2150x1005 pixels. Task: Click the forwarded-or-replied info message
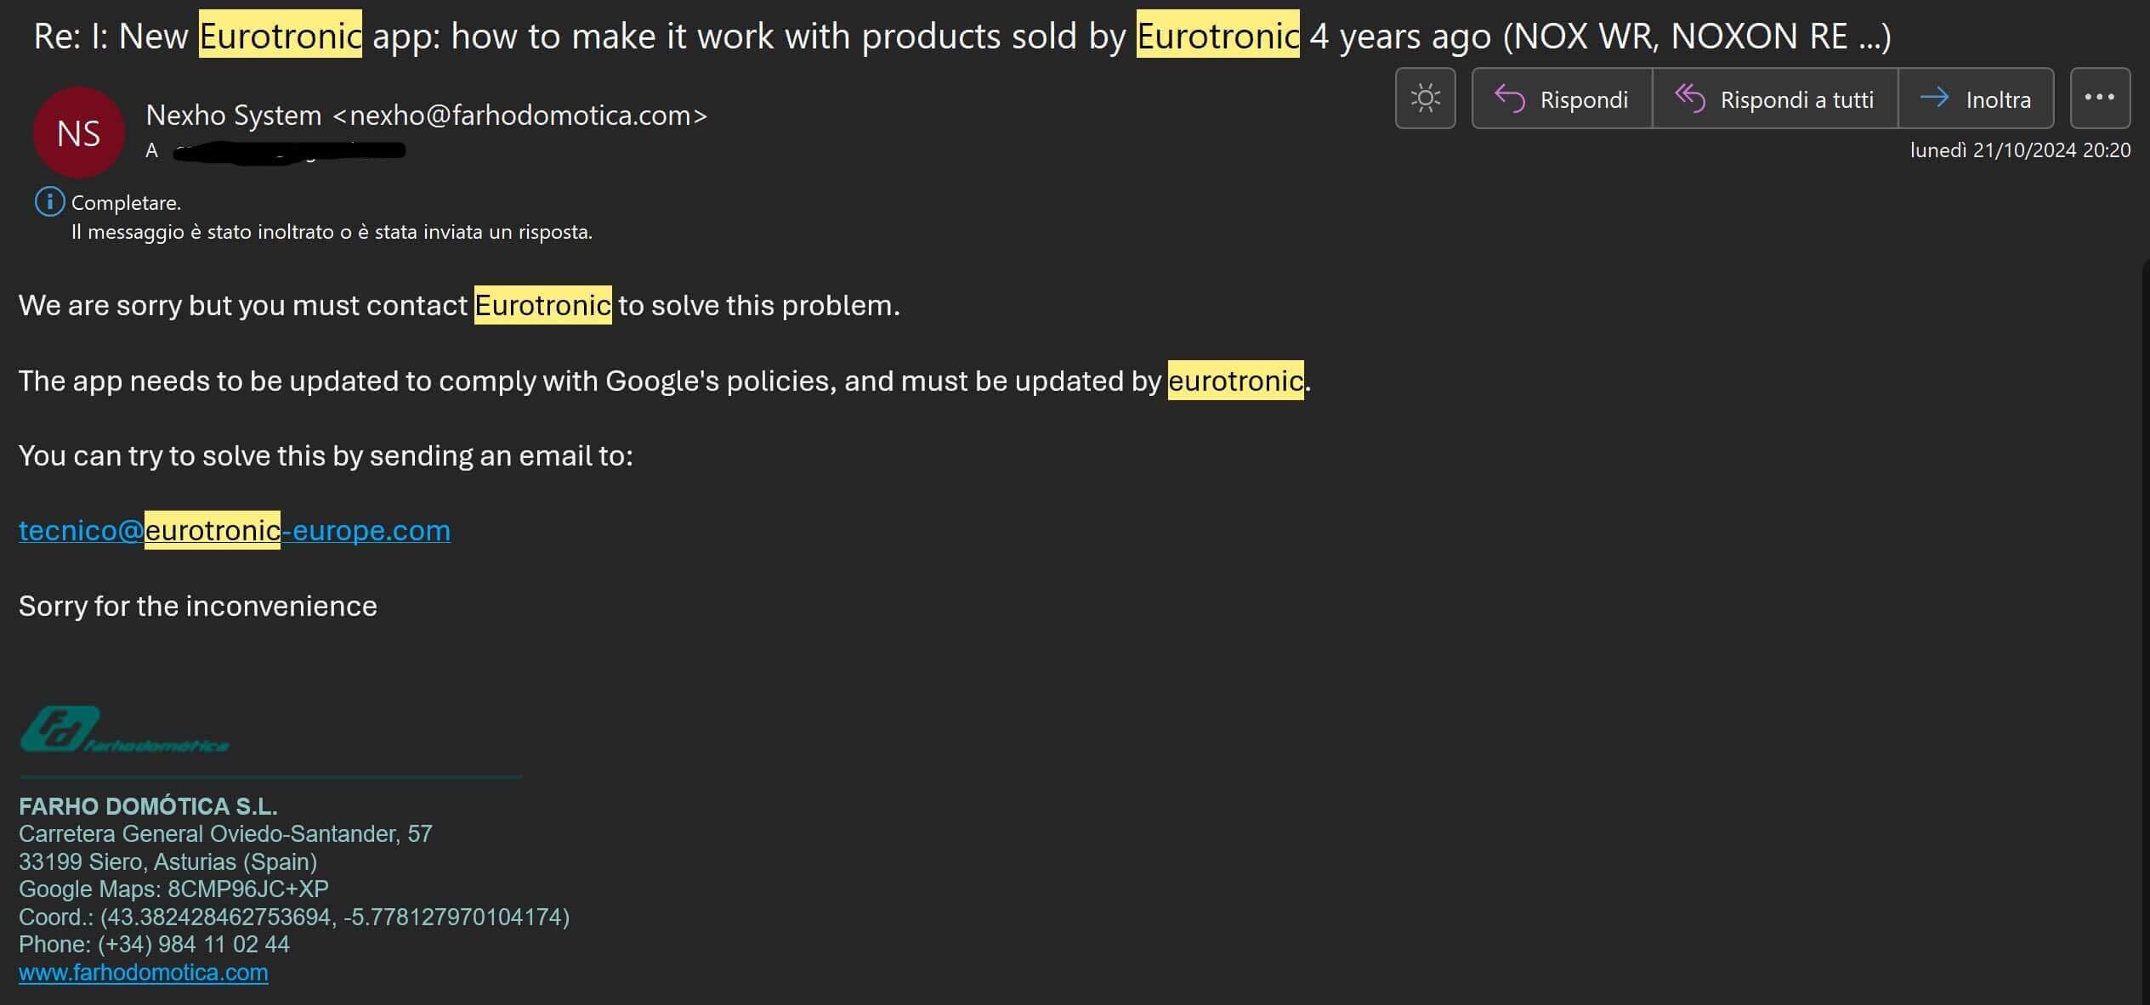point(332,232)
